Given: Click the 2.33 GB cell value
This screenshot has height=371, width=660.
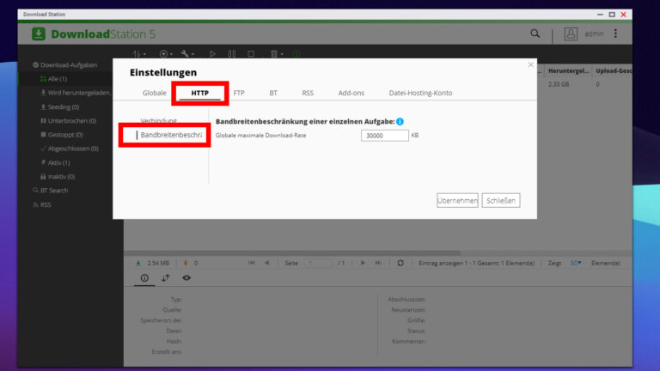Looking at the screenshot, I should (x=559, y=84).
